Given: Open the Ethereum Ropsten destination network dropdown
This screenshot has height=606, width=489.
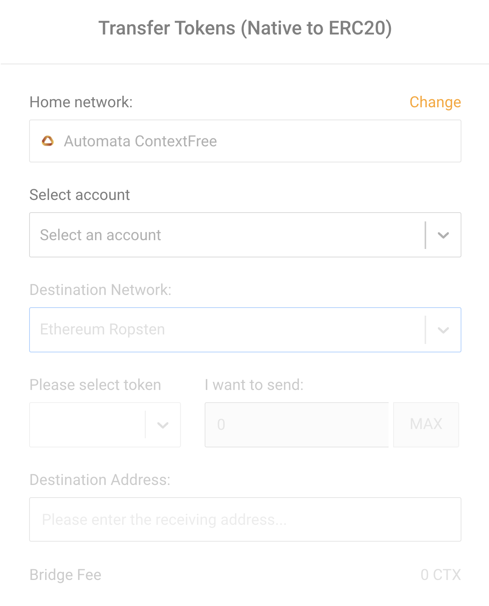Looking at the screenshot, I should [x=245, y=330].
